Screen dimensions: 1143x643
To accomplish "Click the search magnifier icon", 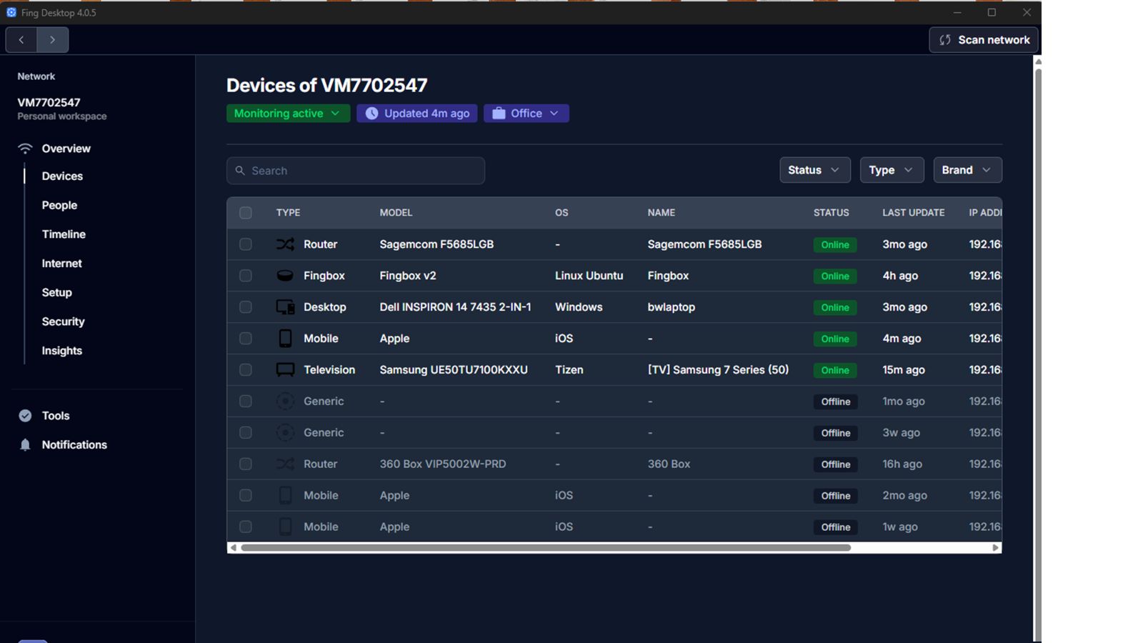I will point(240,171).
